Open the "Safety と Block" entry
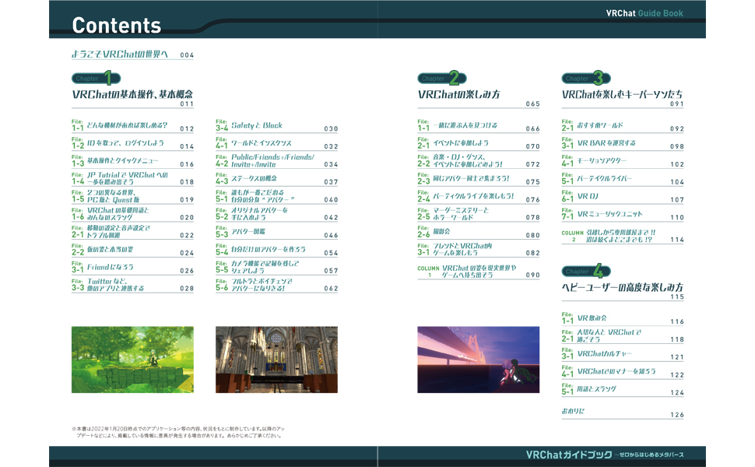 [257, 125]
